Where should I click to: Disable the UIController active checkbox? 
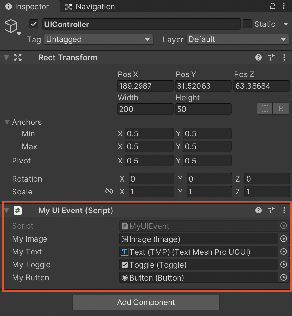(x=34, y=24)
